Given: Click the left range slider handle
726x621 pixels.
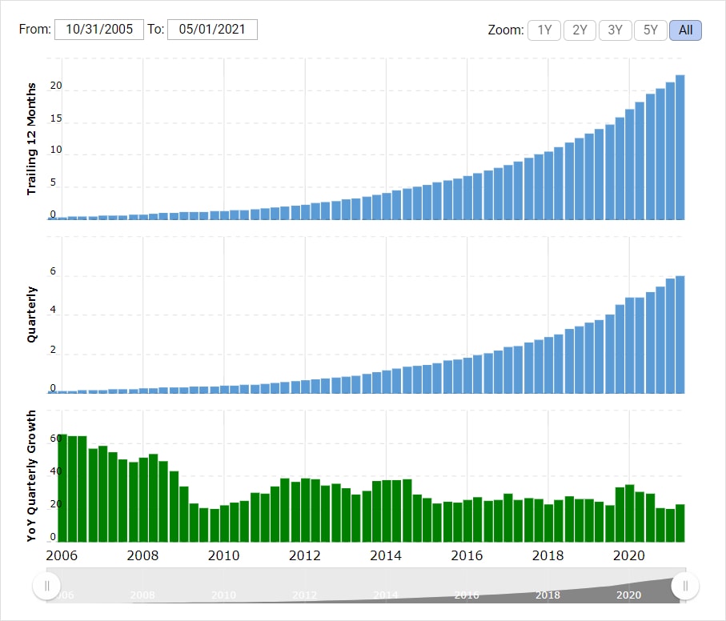Looking at the screenshot, I should pyautogui.click(x=46, y=586).
